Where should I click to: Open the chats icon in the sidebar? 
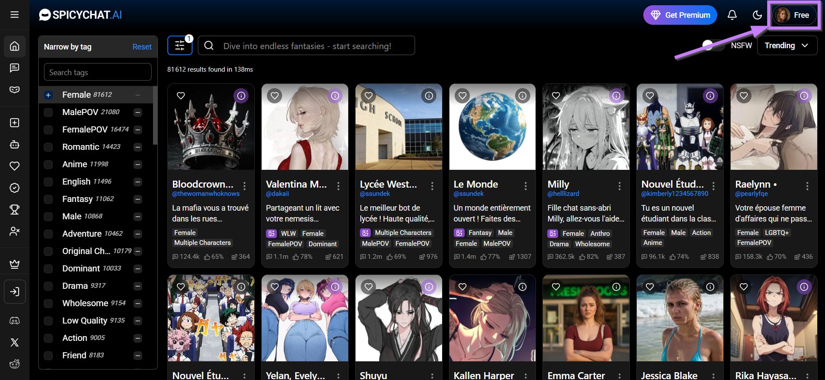tap(14, 68)
